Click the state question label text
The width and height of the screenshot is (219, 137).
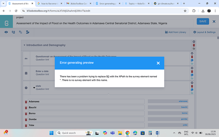[x=38, y=86]
